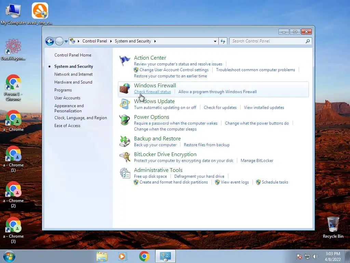Click the network tray icon

click(x=307, y=256)
